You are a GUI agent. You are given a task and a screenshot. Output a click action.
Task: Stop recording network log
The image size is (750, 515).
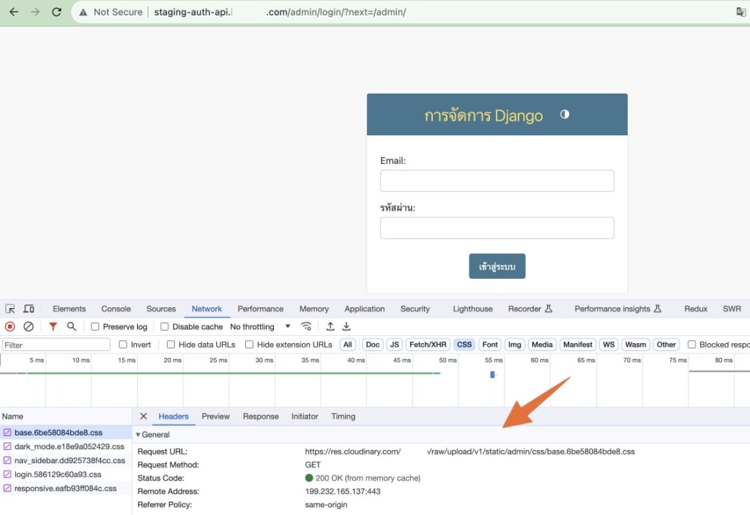tap(10, 327)
